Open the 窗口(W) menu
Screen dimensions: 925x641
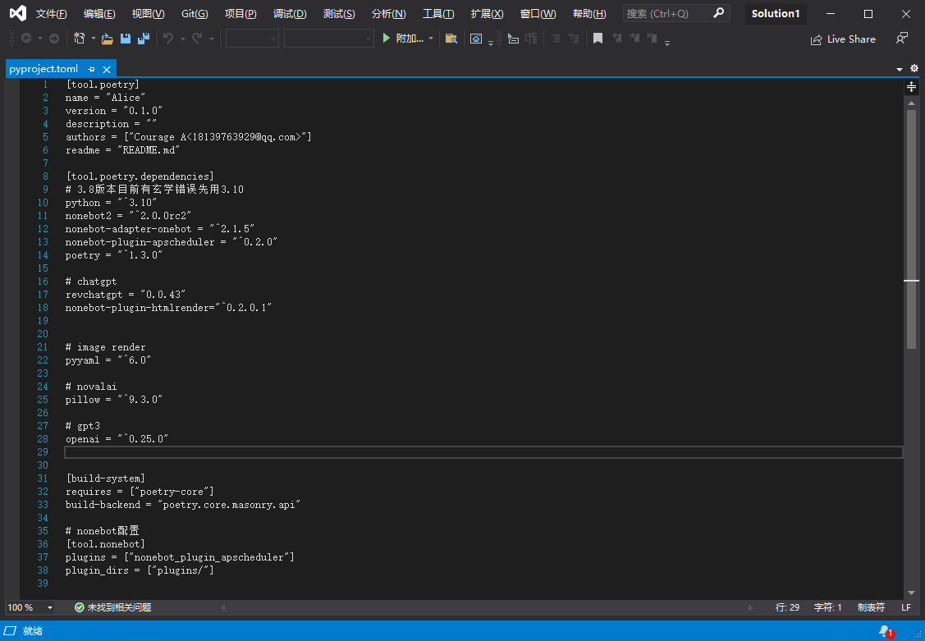pos(538,14)
